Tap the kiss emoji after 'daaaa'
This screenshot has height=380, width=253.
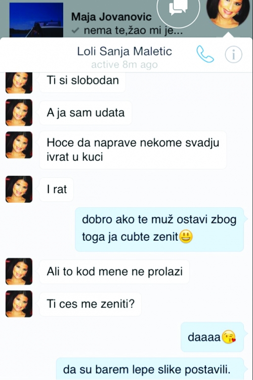(229, 337)
